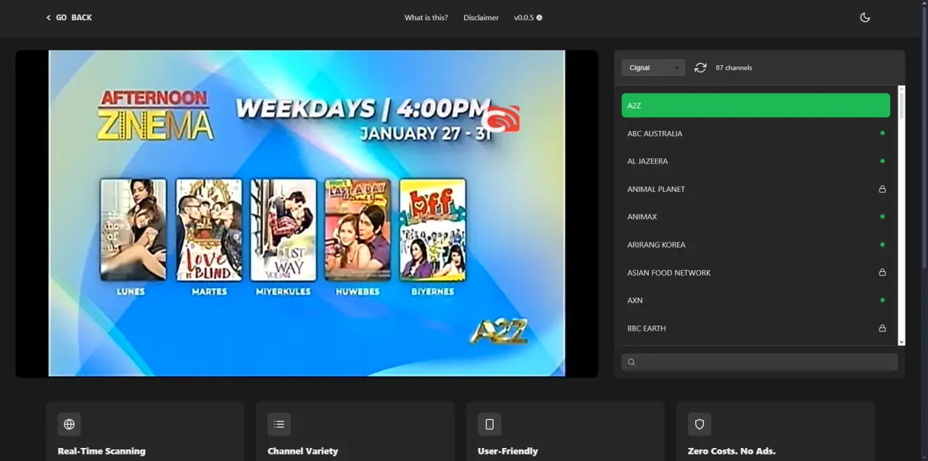Open the Disclaimer link
Image resolution: width=928 pixels, height=461 pixels.
(481, 17)
